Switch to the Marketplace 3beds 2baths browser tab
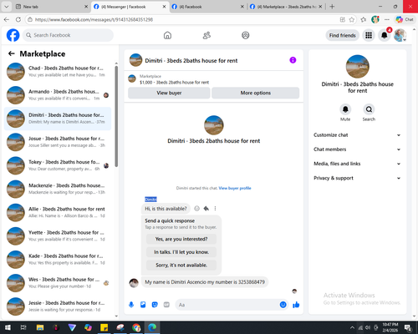The height and width of the screenshot is (334, 418). (x=286, y=7)
